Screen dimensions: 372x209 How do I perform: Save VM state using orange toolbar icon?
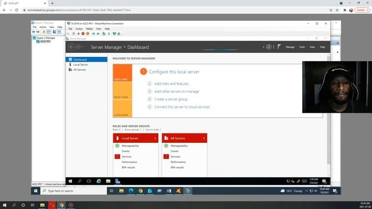coord(88,34)
